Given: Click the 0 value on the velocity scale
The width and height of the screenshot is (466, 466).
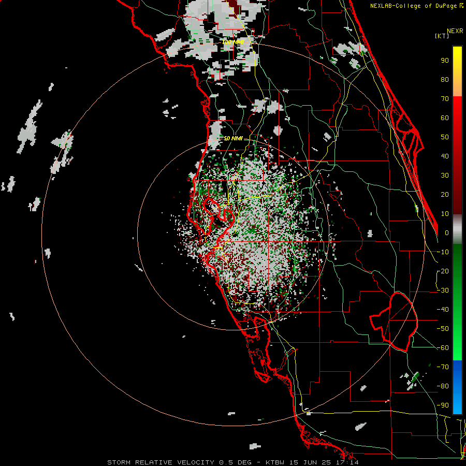Looking at the screenshot, I should point(447,233).
